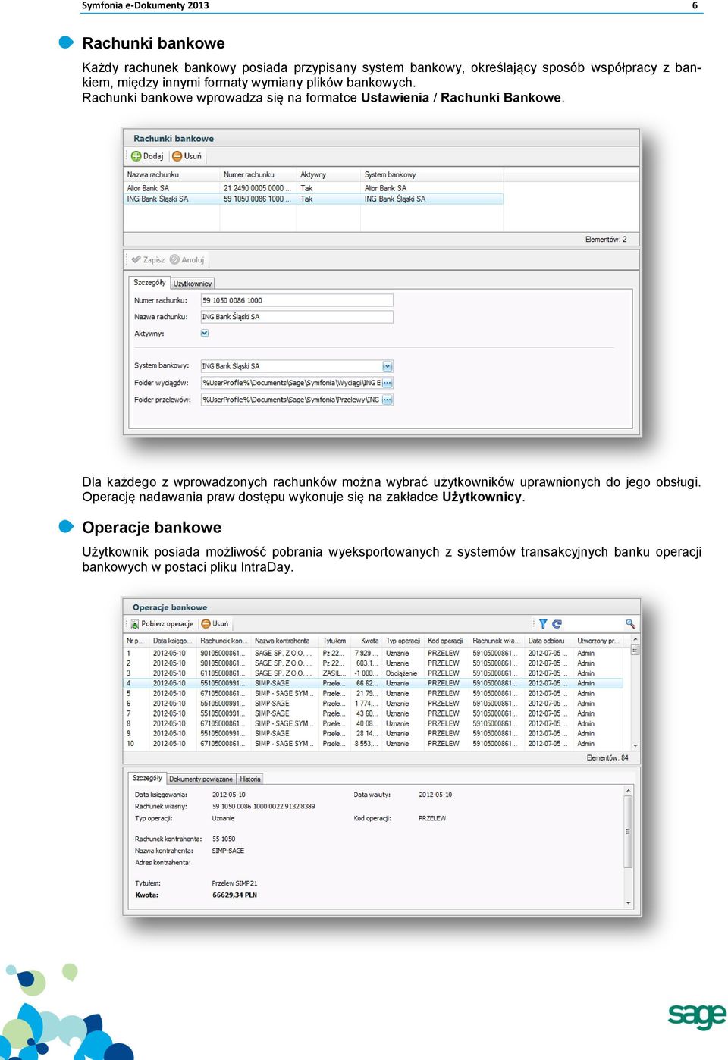This screenshot has height=1060, width=728.
Task: Open the Historia tab
Action: (x=250, y=779)
